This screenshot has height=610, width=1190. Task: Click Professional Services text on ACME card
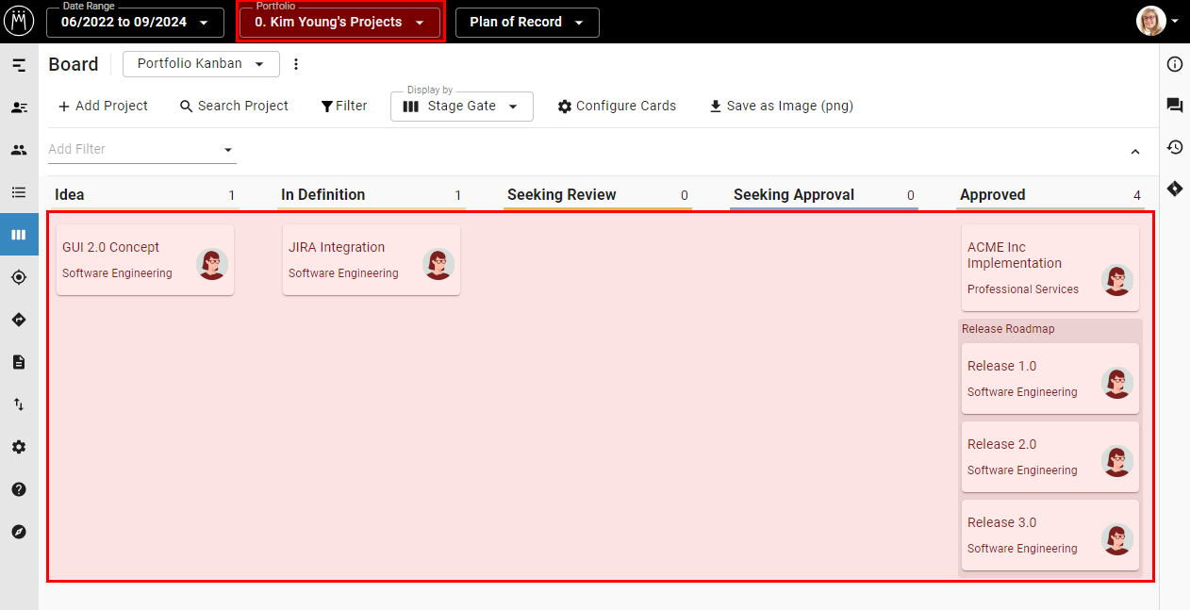tap(1023, 289)
